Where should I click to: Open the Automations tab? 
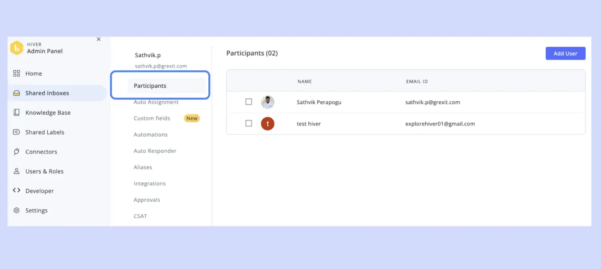click(x=151, y=134)
